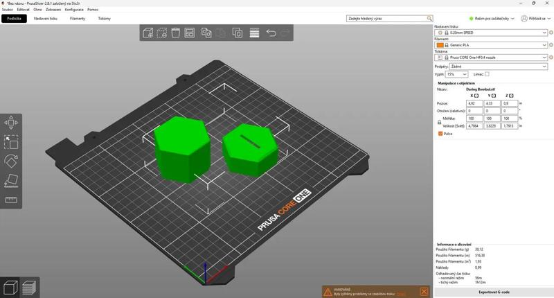Click the search magnifier icon
The image size is (554, 298).
pyautogui.click(x=429, y=19)
